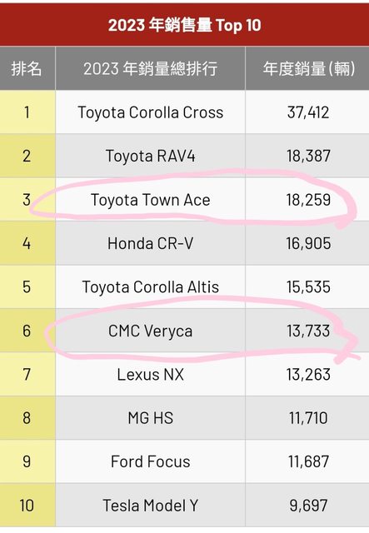
Task: Click the 37,412 sales figure
Action: 308,112
